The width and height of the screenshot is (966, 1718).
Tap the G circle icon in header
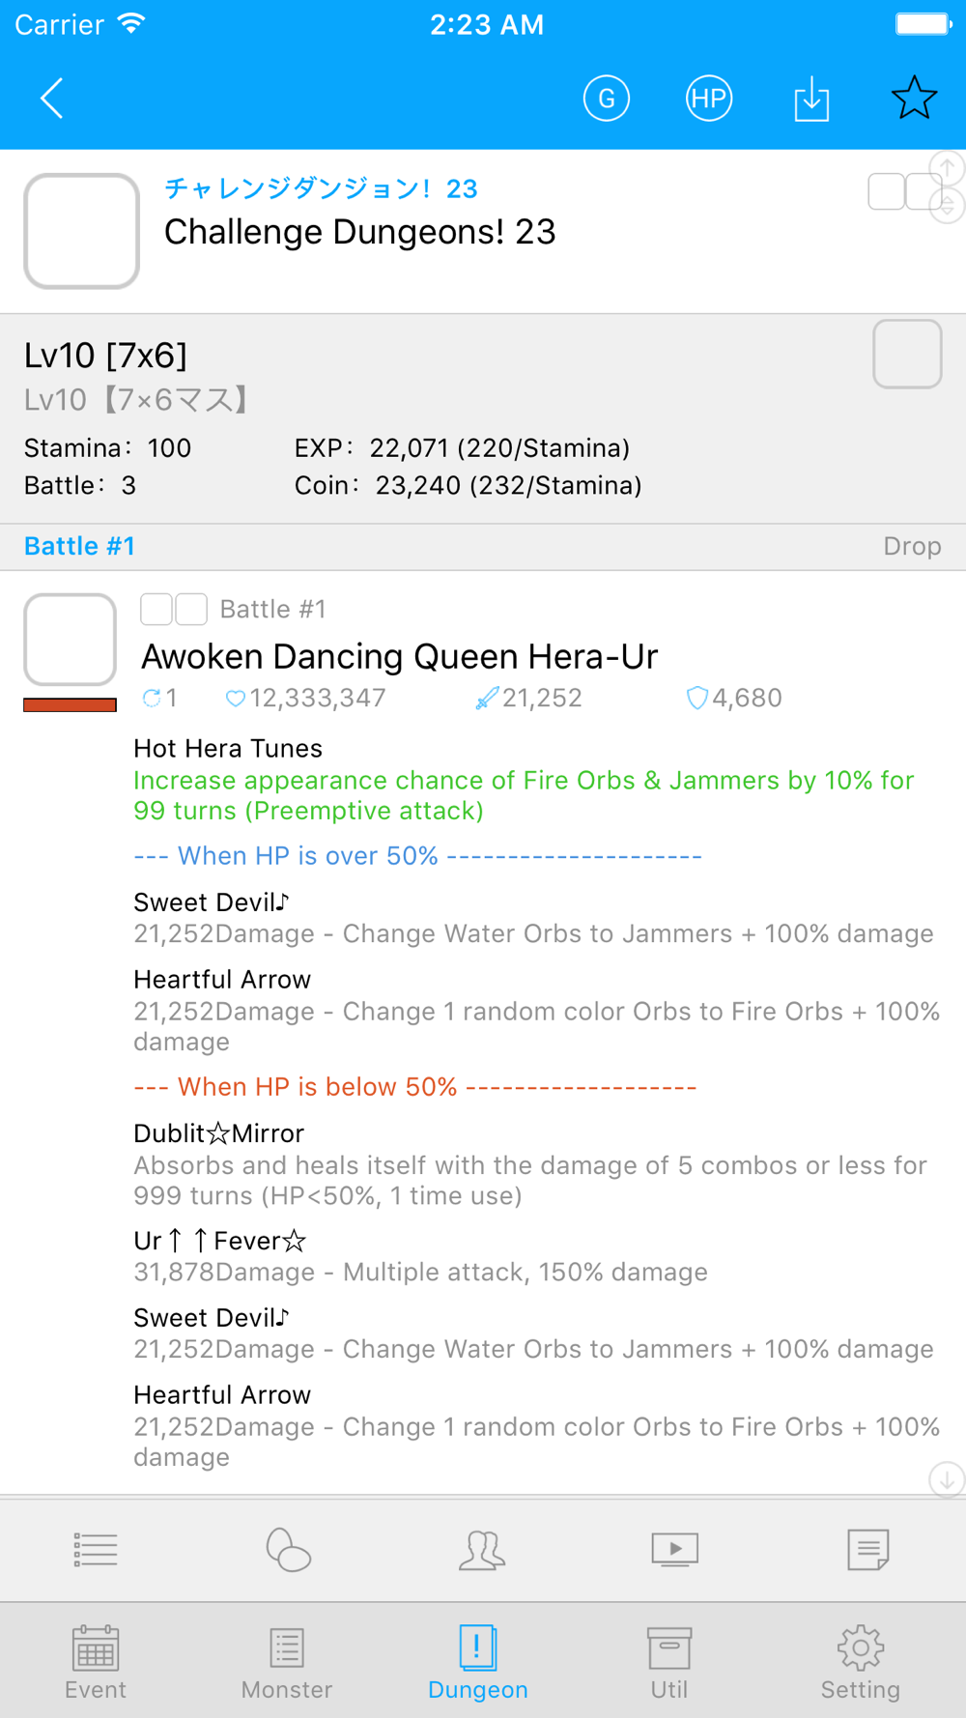pos(607,99)
